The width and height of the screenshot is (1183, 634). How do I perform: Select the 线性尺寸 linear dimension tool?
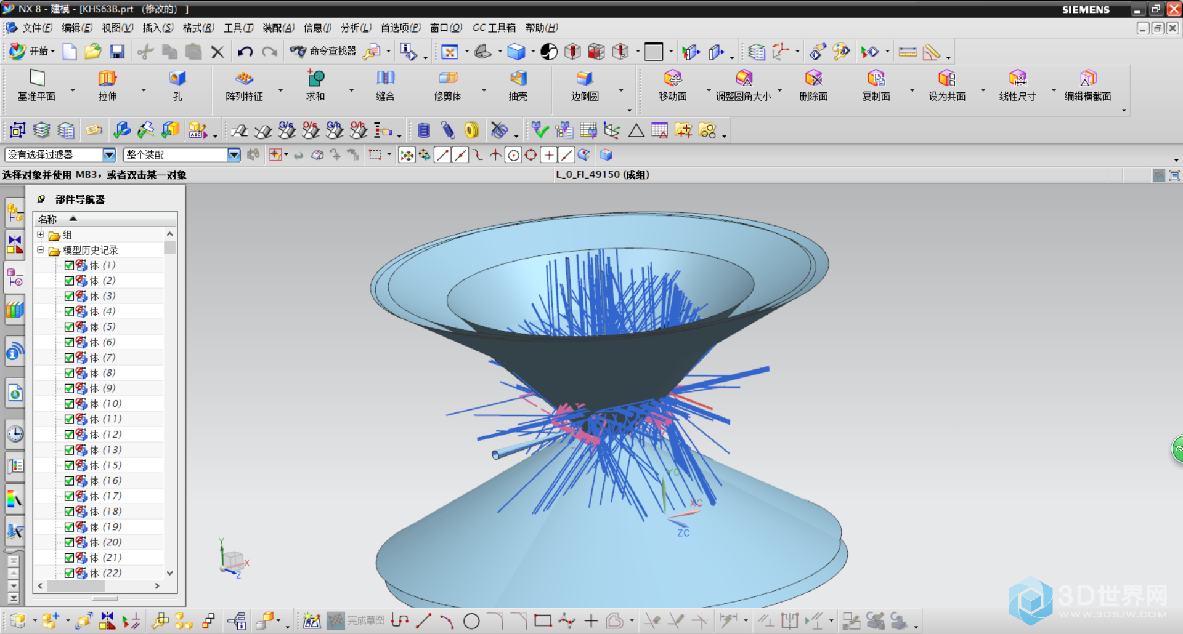pyautogui.click(x=1018, y=86)
